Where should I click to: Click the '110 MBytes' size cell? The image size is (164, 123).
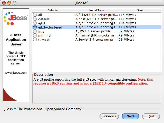point(127,27)
